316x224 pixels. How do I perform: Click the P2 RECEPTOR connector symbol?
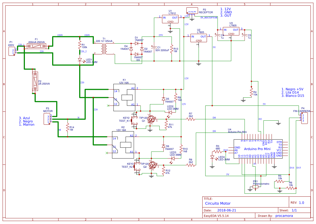192,11
